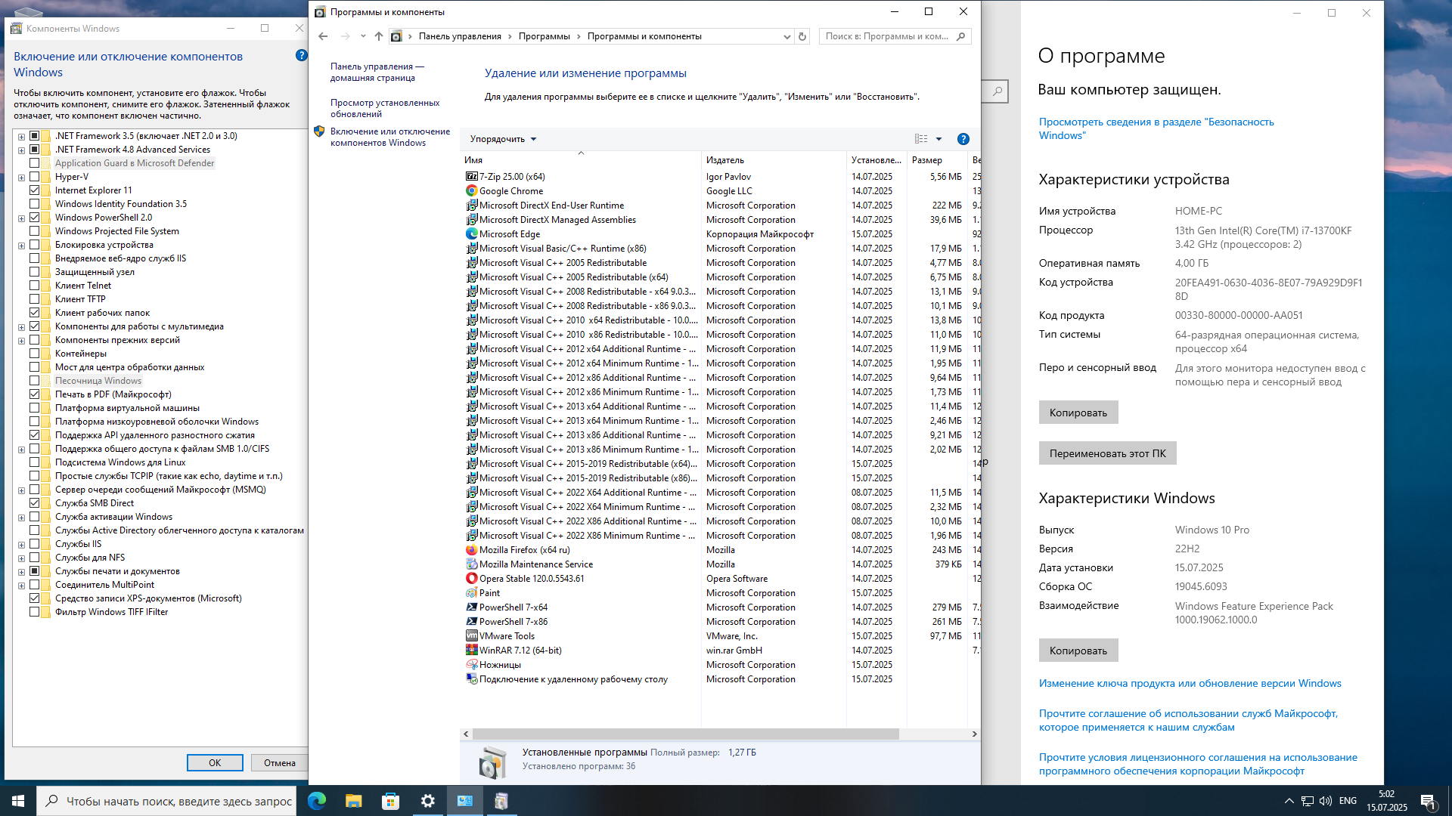Change the list view with the view icon

tap(921, 139)
